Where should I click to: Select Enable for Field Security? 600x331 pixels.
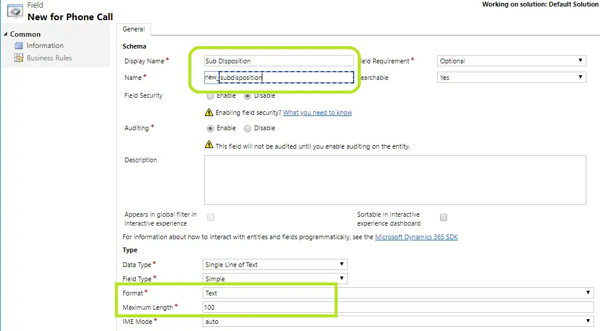pyautogui.click(x=210, y=96)
